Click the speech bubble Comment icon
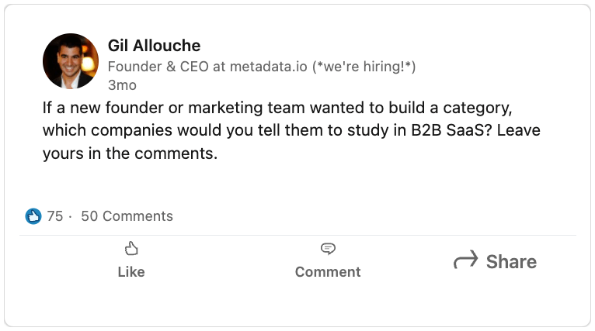The height and width of the screenshot is (331, 595). 328,249
